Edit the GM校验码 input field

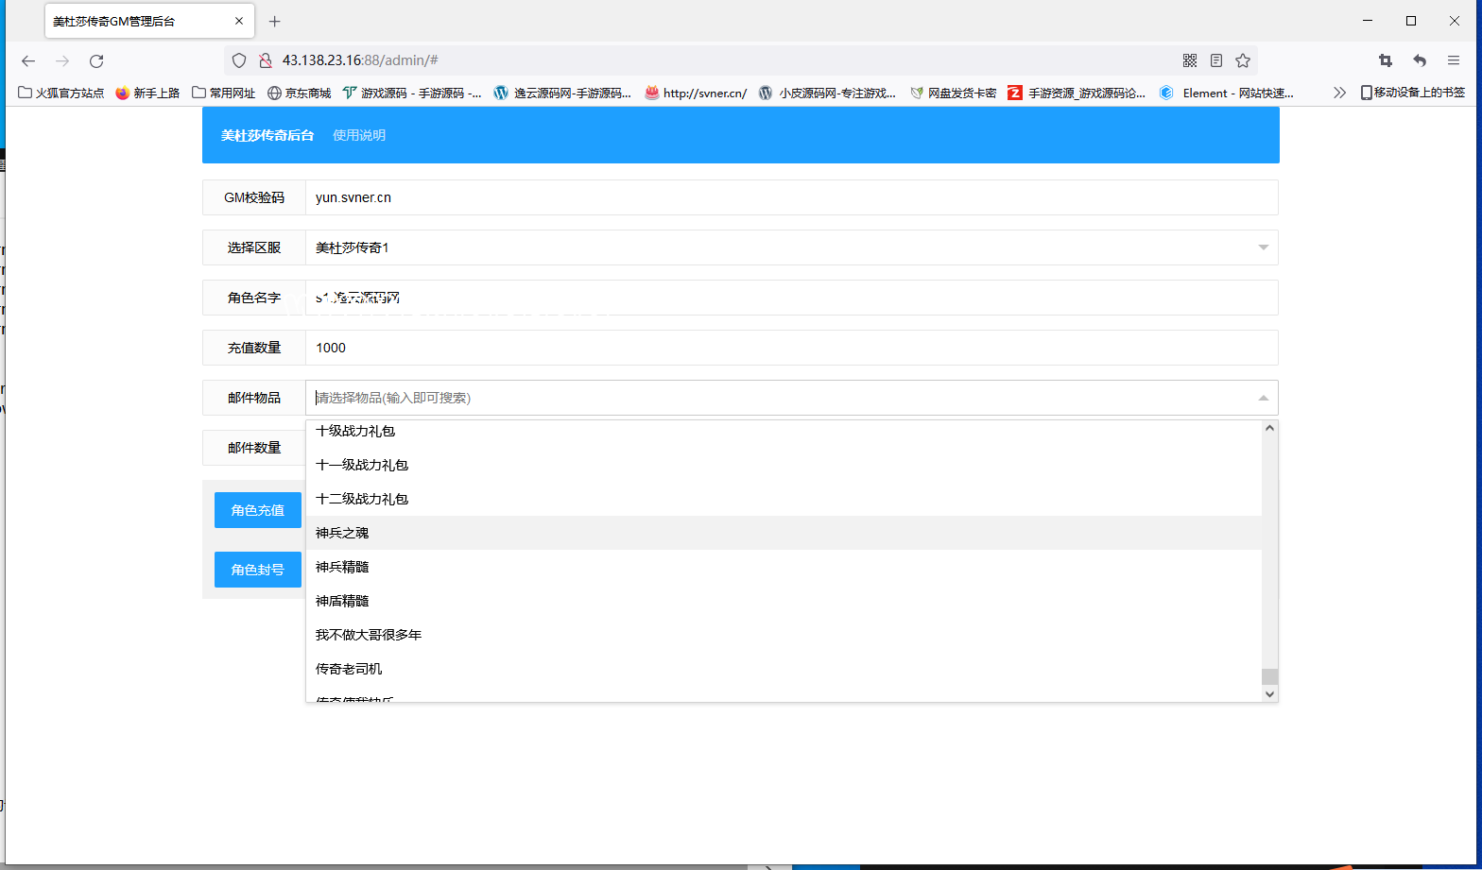[792, 197]
